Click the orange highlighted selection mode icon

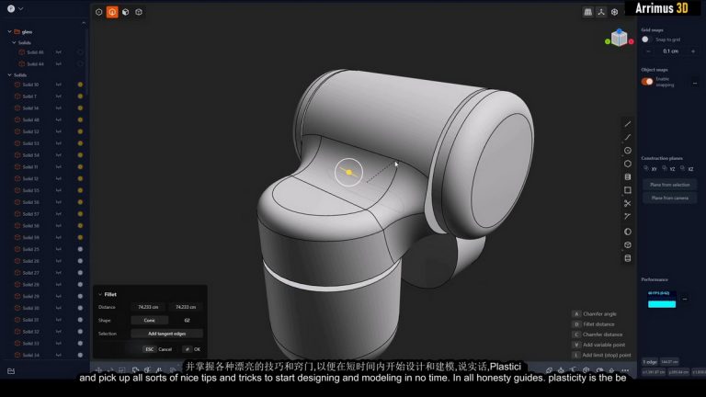112,12
